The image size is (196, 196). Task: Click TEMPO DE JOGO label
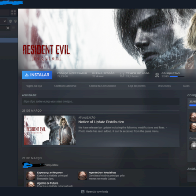(x=138, y=73)
